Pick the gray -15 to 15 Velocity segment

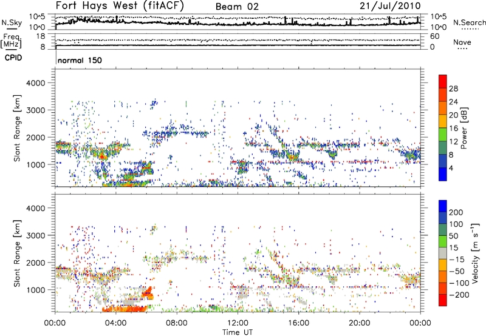pyautogui.click(x=443, y=254)
